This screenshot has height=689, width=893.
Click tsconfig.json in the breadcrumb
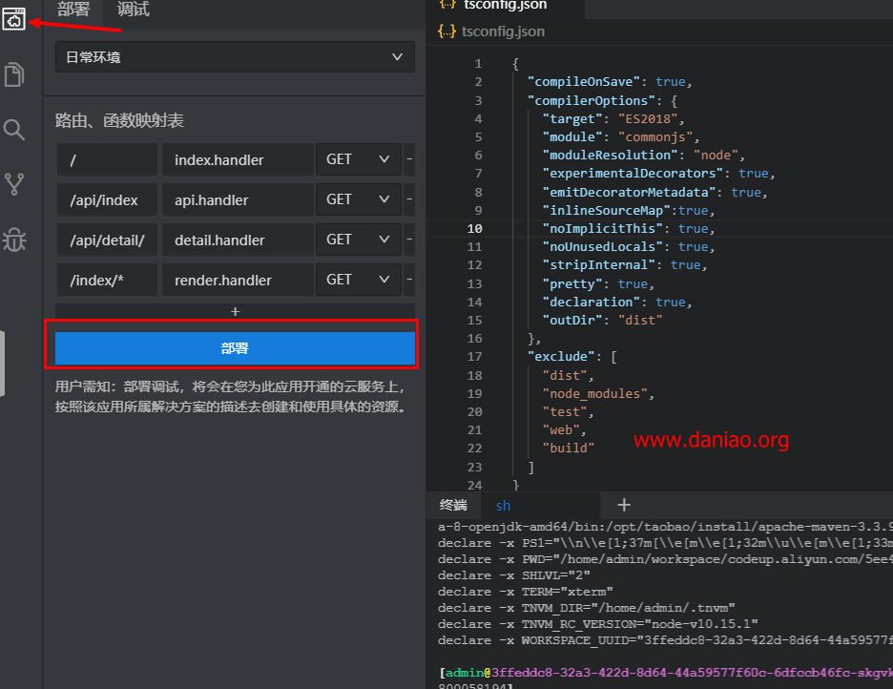[x=503, y=31]
